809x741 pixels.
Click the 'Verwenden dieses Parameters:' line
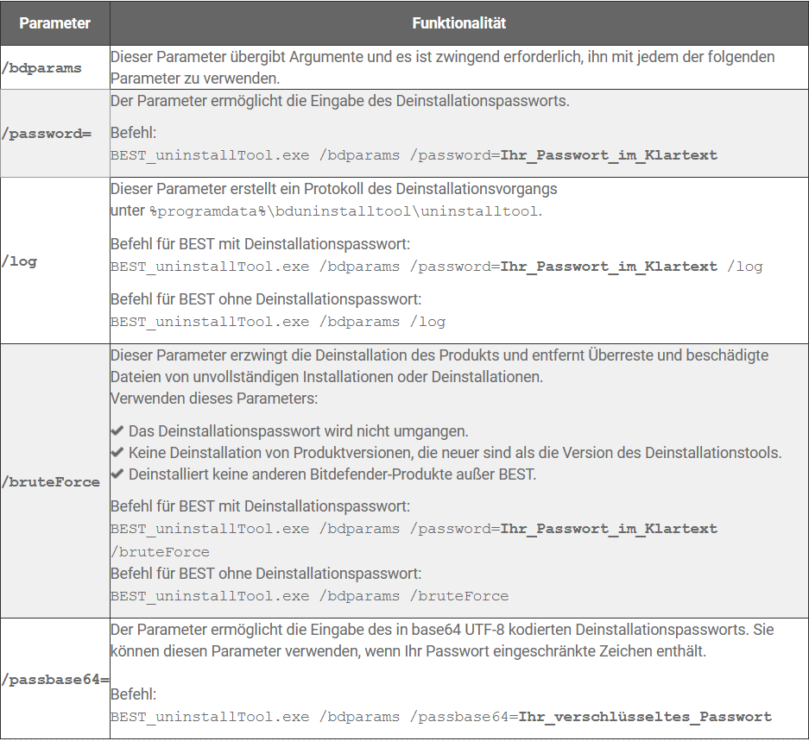[x=214, y=399]
